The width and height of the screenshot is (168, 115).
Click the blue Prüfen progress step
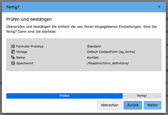(x=64, y=96)
